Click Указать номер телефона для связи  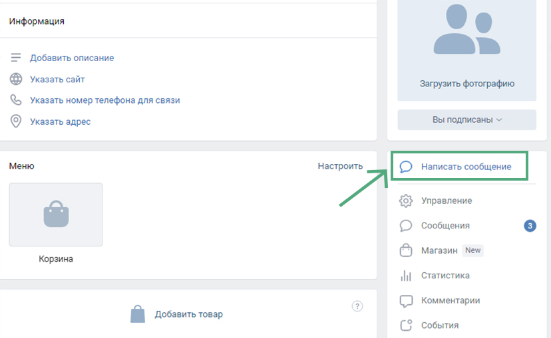tap(105, 100)
